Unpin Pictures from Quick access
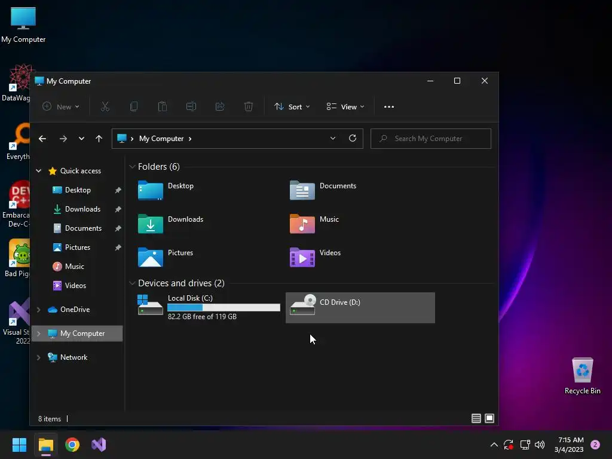Image resolution: width=612 pixels, height=459 pixels. pos(118,247)
